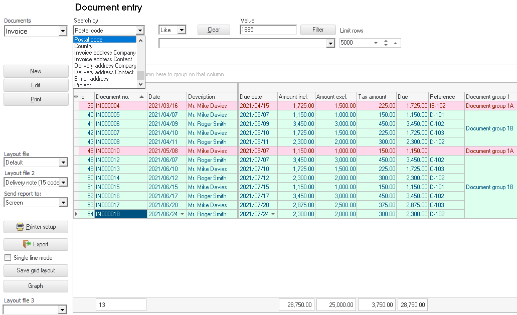Enable Single line mode checkbox

coord(8,258)
